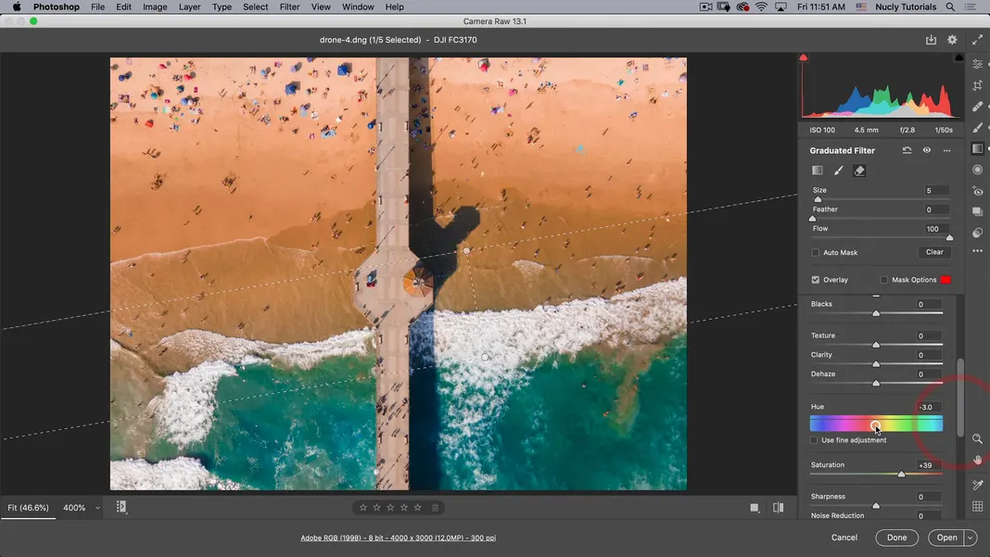Open the Layer menu
Image resolution: width=990 pixels, height=557 pixels.
coord(189,6)
